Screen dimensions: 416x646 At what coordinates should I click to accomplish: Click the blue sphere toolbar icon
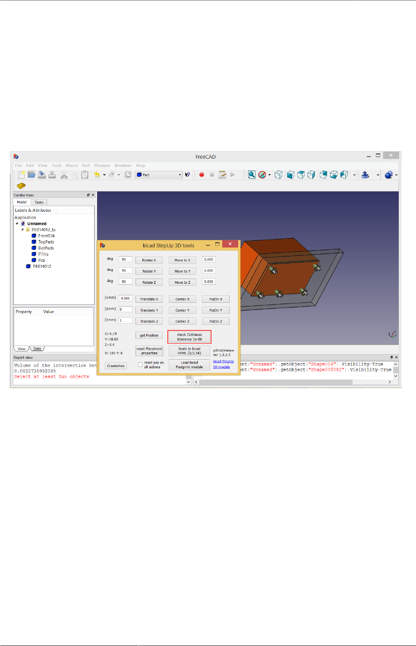pos(389,175)
